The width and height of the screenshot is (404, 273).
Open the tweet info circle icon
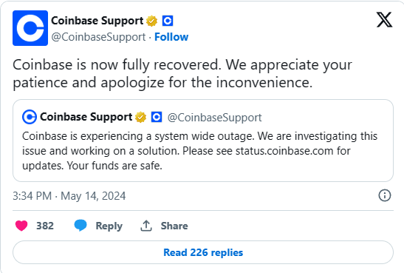(385, 195)
